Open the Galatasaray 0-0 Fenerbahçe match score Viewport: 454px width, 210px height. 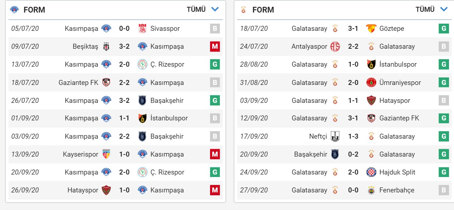353,190
